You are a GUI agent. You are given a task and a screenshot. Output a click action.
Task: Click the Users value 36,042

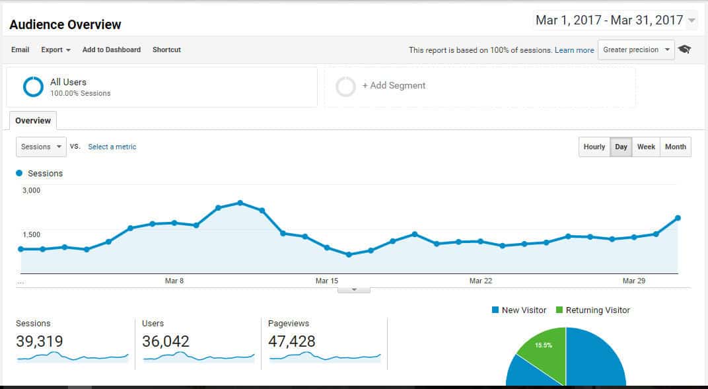[x=166, y=341]
